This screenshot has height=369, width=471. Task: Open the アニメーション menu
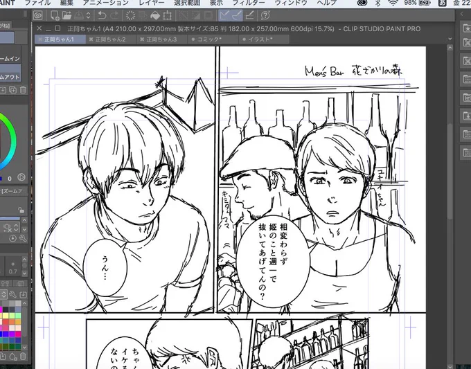(x=106, y=3)
